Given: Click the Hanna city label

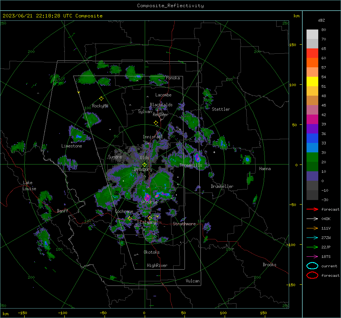Looking at the screenshot, I should pos(265,169).
